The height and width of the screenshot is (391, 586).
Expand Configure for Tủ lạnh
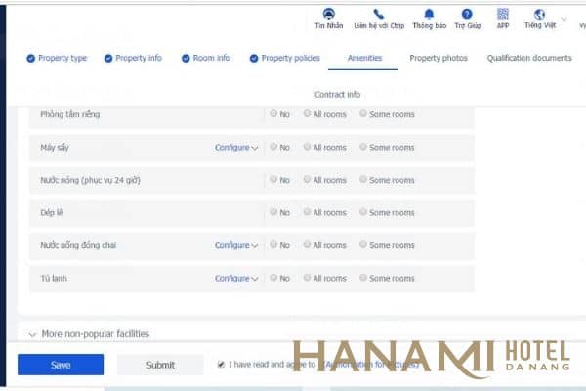[x=236, y=279]
